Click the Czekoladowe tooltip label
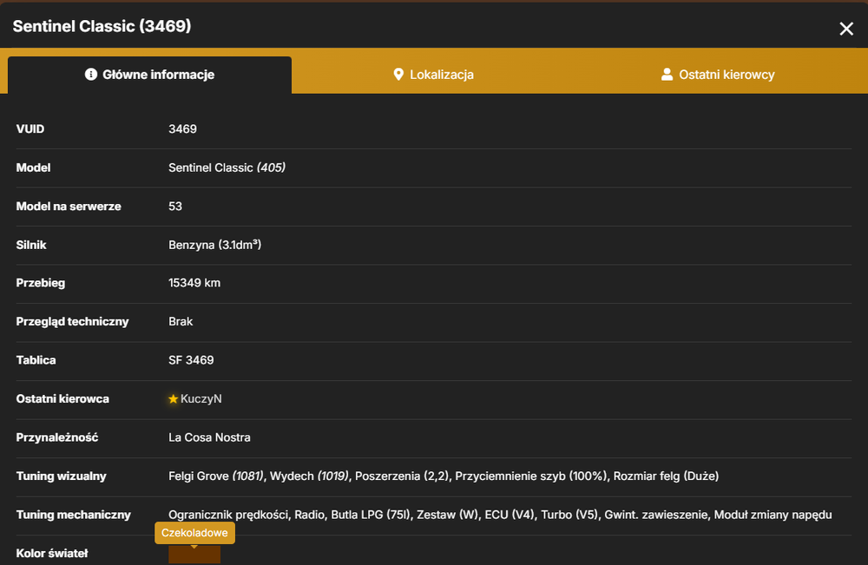This screenshot has height=565, width=868. click(x=194, y=533)
